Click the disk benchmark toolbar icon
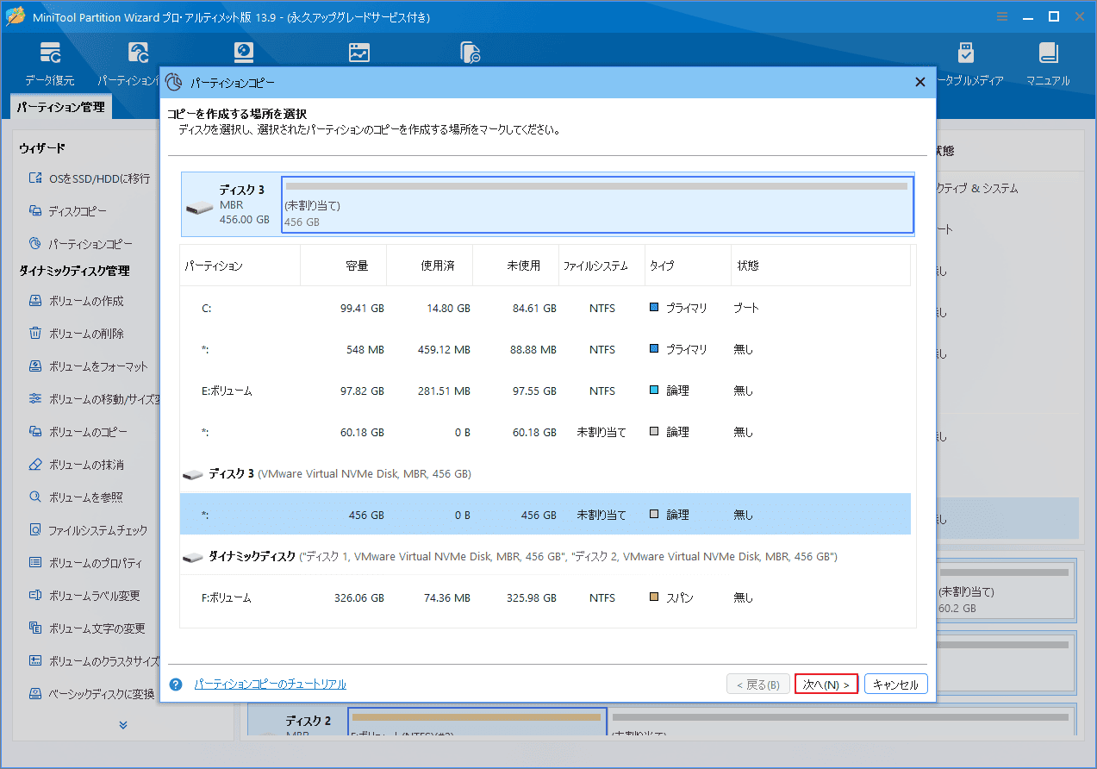The width and height of the screenshot is (1097, 769). tap(359, 53)
